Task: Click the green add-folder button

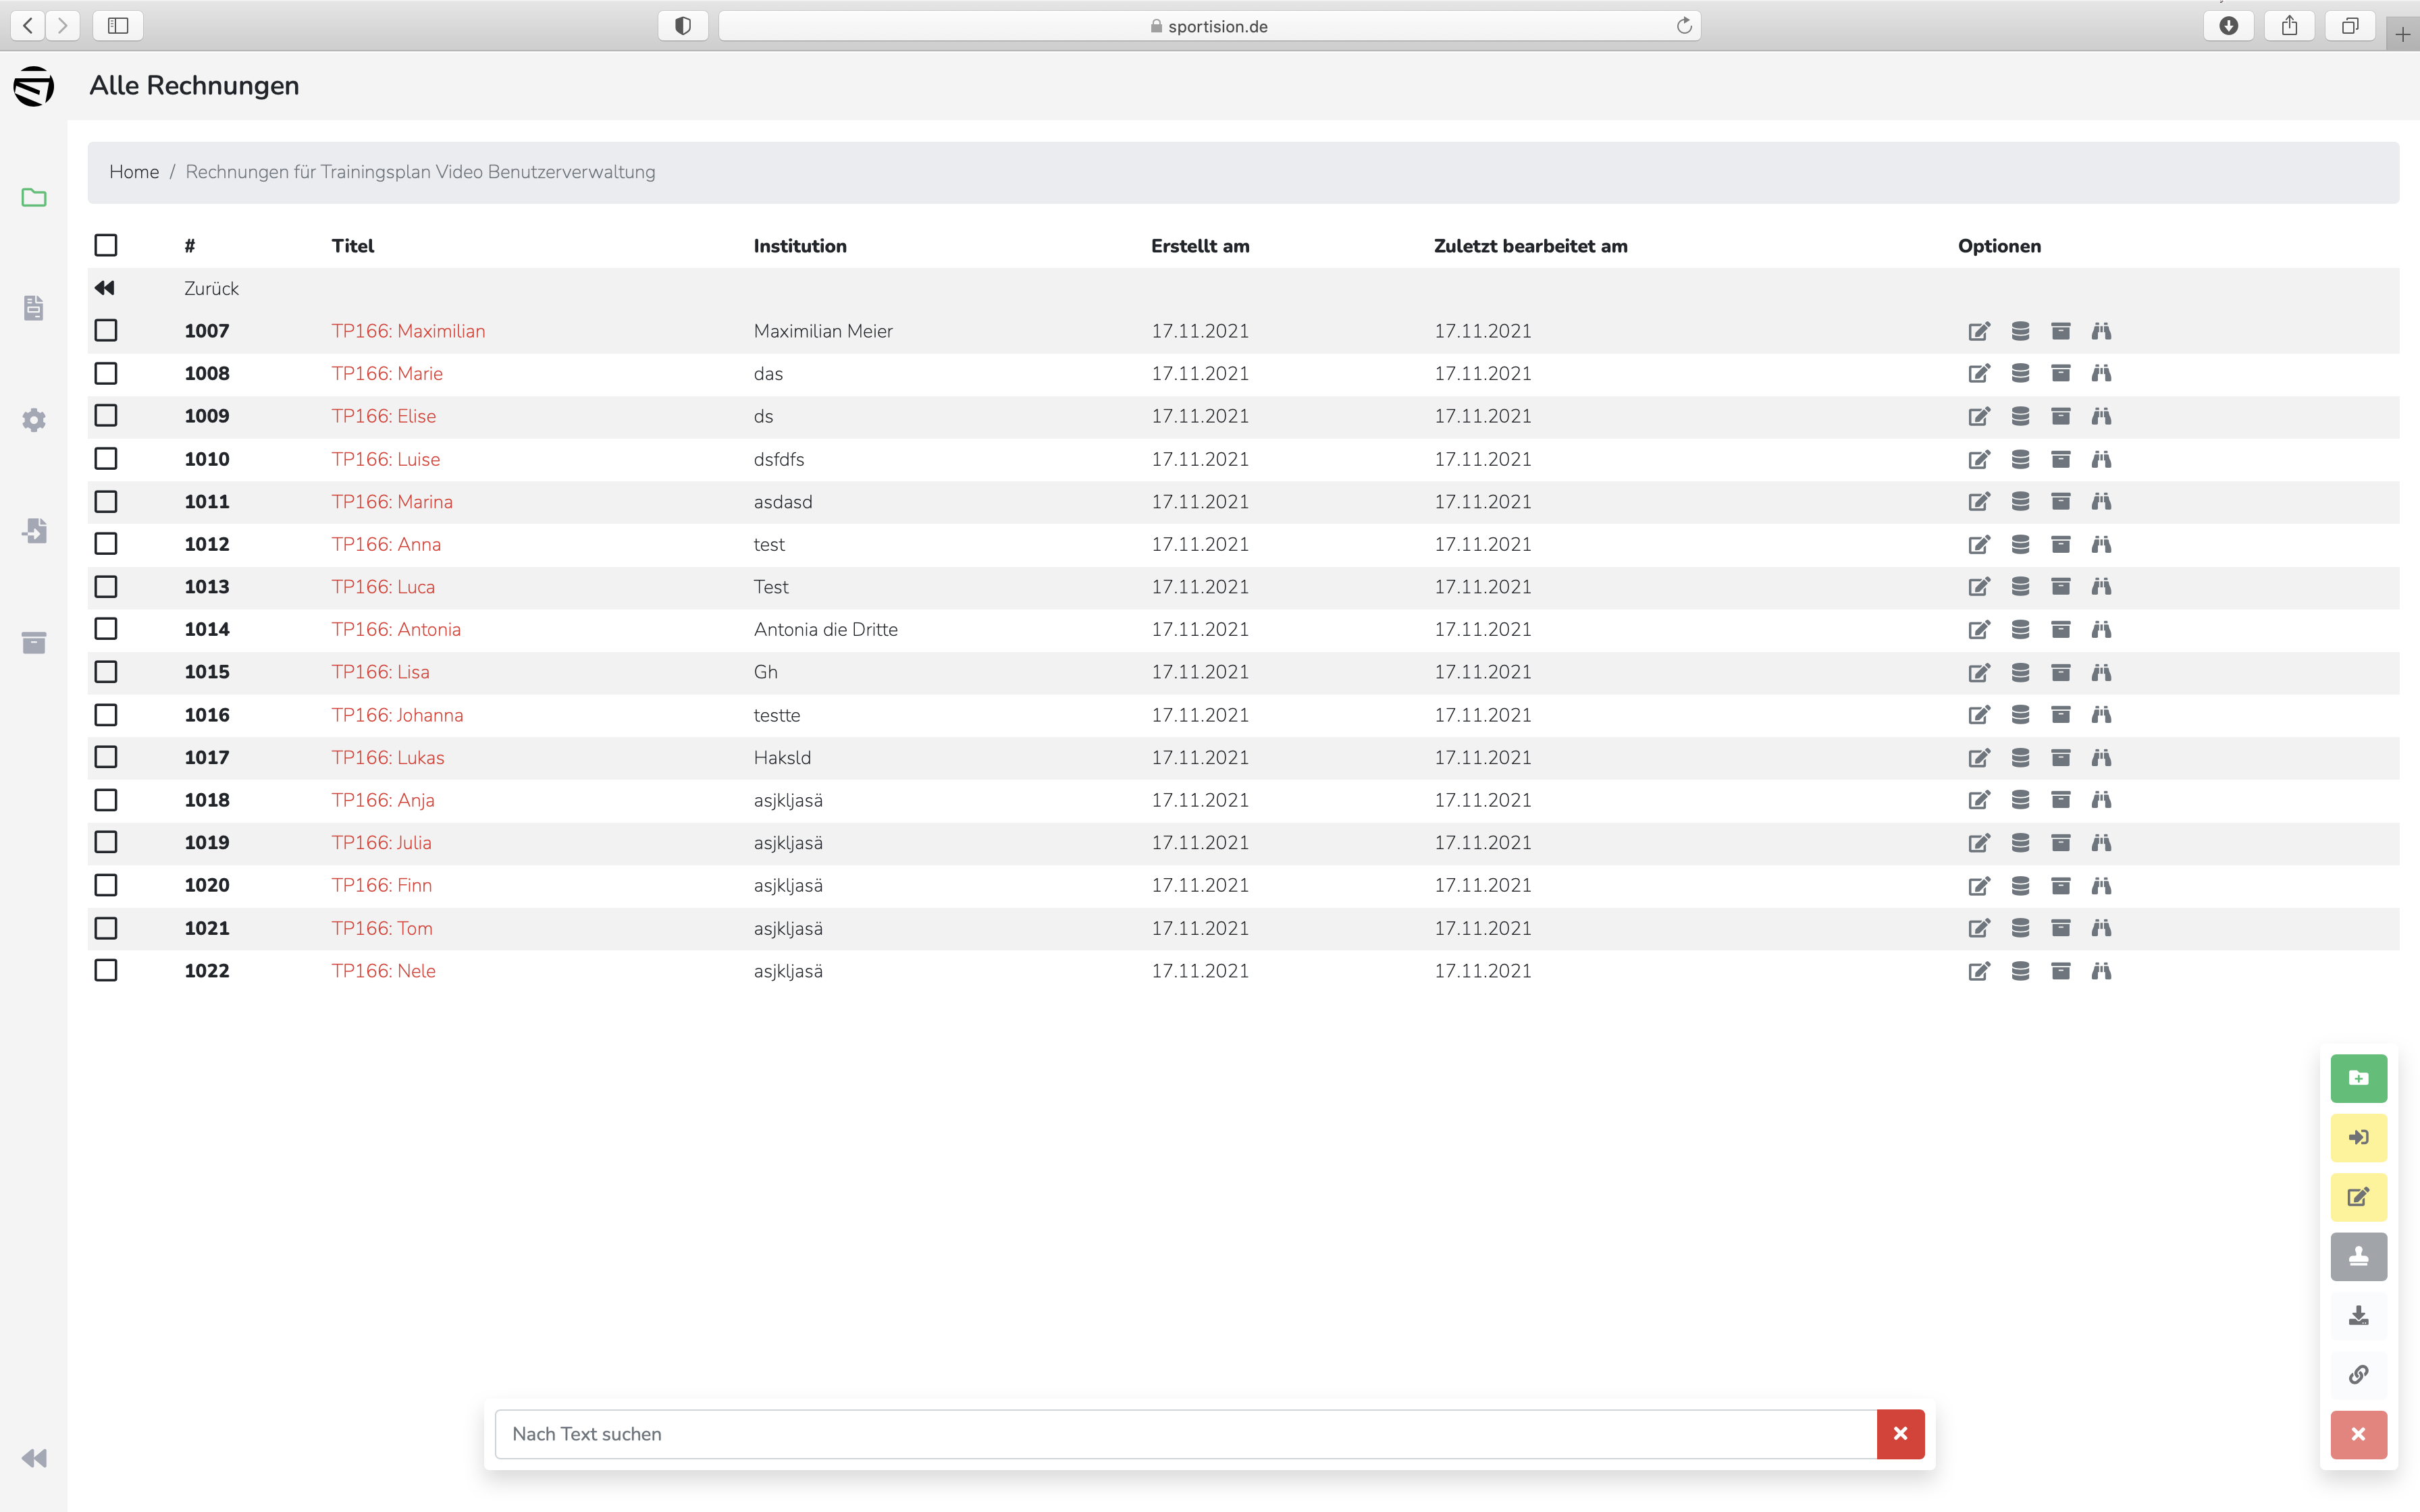Action: click(2358, 1078)
